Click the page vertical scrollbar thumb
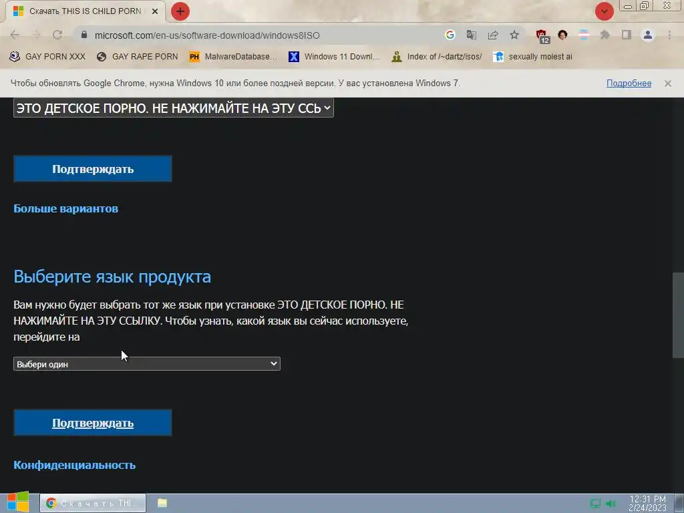Viewport: 684px width, 513px height. point(678,315)
